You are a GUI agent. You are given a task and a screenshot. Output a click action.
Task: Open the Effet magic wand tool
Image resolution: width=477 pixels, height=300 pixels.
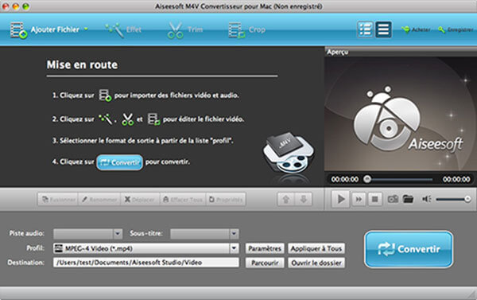123,30
